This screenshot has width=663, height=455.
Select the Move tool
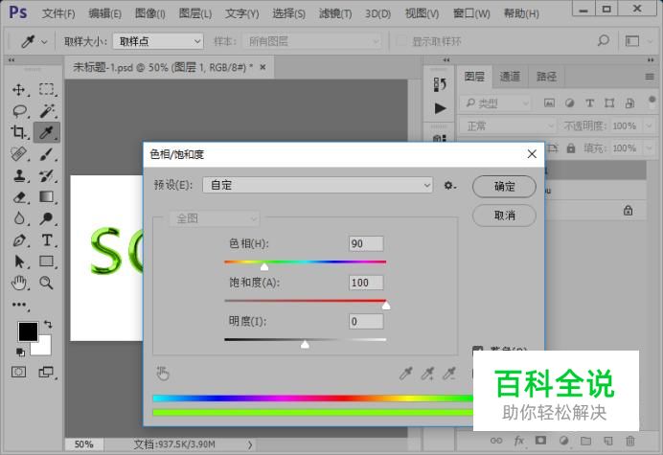click(18, 90)
